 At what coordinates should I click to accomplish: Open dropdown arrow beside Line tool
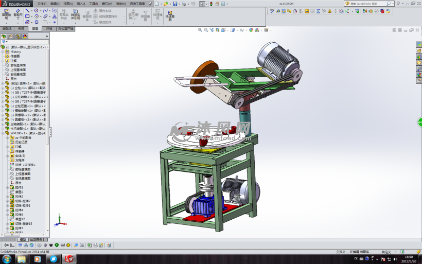[31, 11]
